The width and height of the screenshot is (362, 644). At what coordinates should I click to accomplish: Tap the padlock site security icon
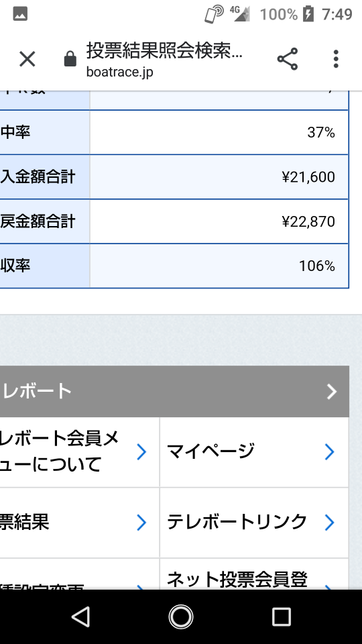(x=70, y=59)
